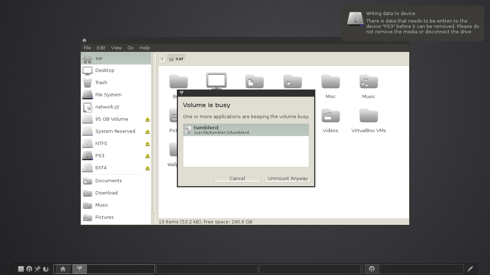Screen dimensions: 490x275
Task: Eject the EXT4 volume
Action: [x=147, y=168]
